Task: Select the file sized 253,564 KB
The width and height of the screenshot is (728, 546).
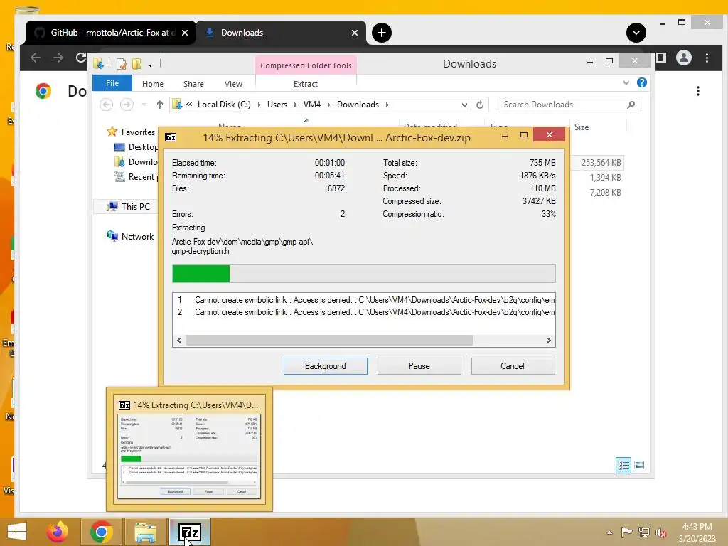Action: pyautogui.click(x=601, y=163)
